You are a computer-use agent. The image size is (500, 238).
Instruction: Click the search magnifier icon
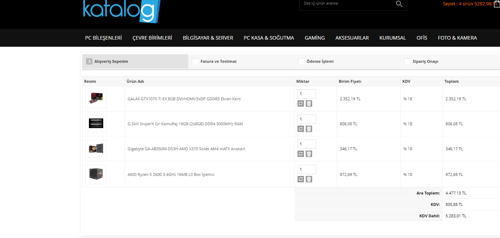pos(399,4)
